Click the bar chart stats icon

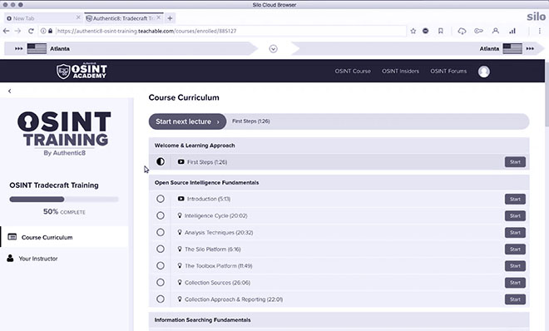click(512, 31)
